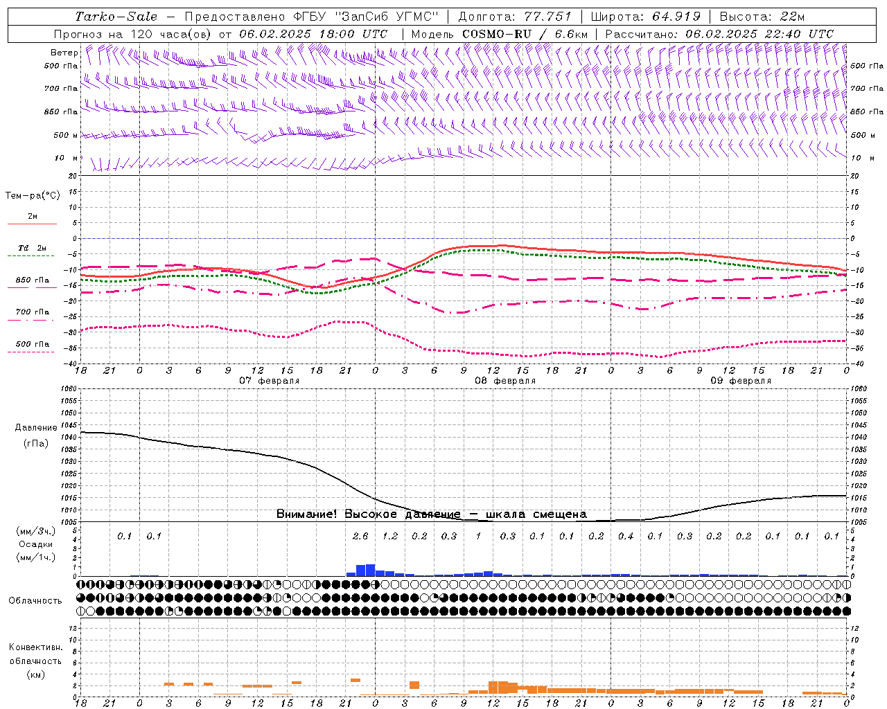Click the right-side "10 м" wind level label
The image size is (887, 709).
pos(861,158)
